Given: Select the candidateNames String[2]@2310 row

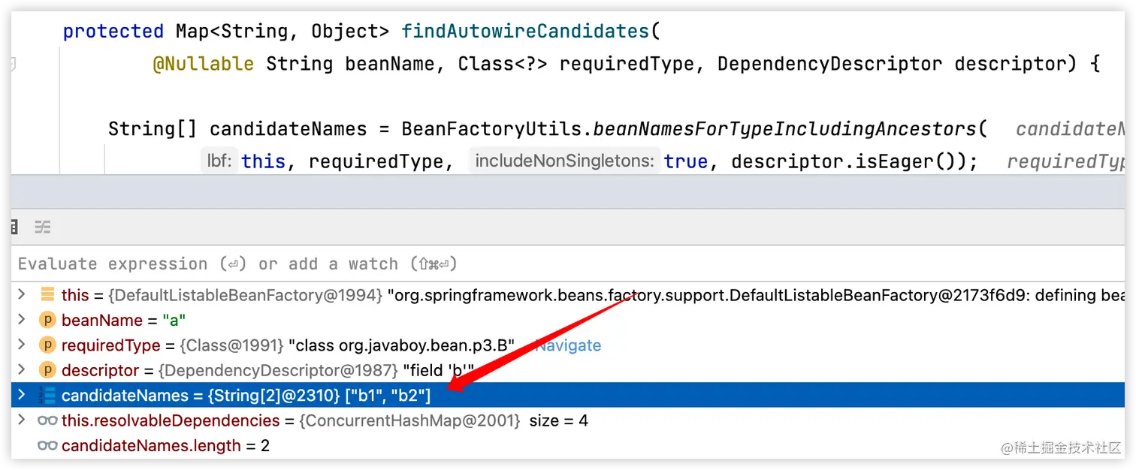Looking at the screenshot, I should click(568, 395).
